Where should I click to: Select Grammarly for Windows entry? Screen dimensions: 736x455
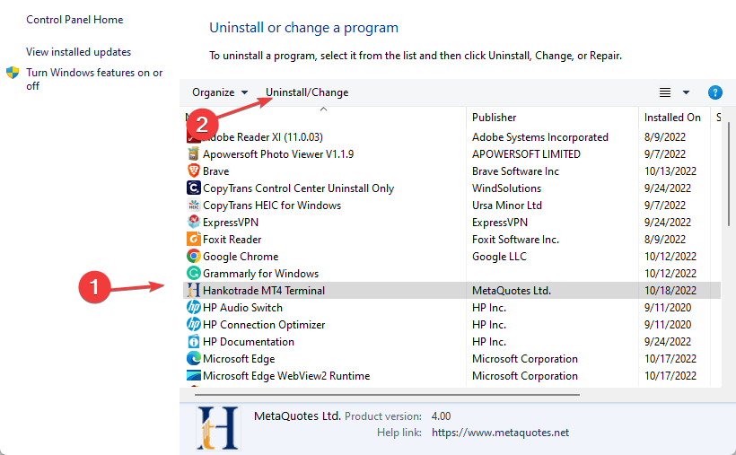(260, 274)
